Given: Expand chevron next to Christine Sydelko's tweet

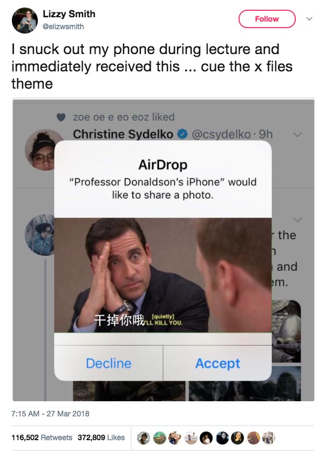Looking at the screenshot, I should coord(297,134).
